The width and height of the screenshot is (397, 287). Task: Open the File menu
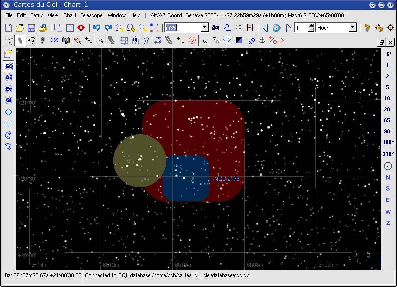[x=9, y=15]
